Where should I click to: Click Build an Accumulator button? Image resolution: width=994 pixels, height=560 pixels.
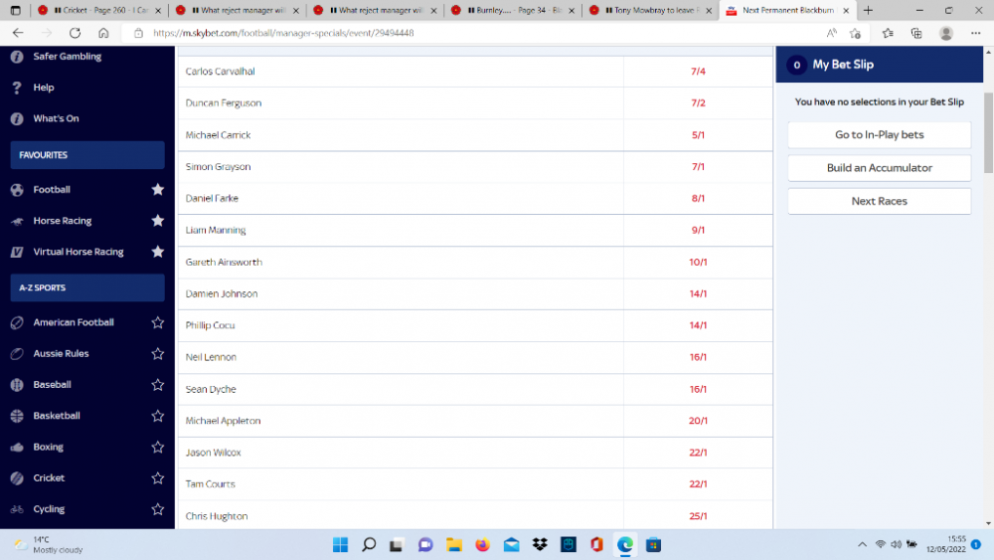coord(880,168)
